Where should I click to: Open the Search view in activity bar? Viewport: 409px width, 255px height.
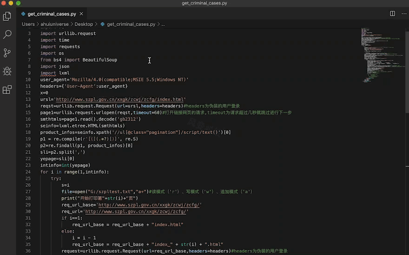[x=7, y=34]
